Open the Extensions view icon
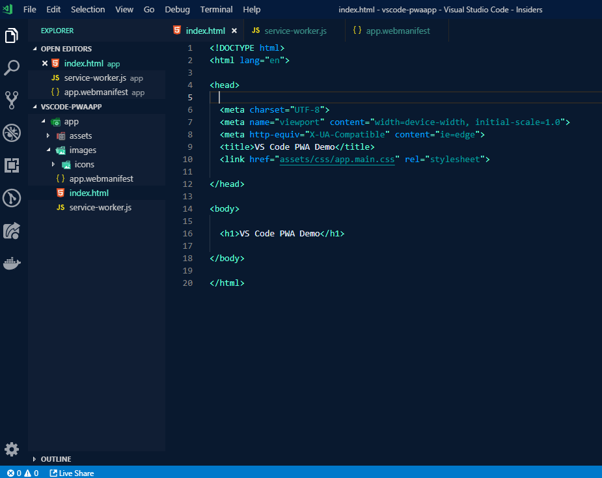The width and height of the screenshot is (602, 478). pos(12,165)
